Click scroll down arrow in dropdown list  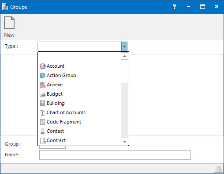(x=124, y=142)
